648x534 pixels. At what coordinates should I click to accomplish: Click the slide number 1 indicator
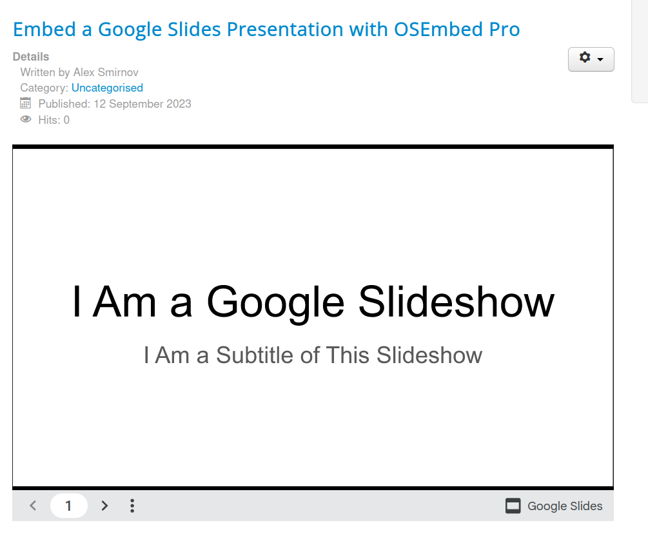pyautogui.click(x=68, y=505)
